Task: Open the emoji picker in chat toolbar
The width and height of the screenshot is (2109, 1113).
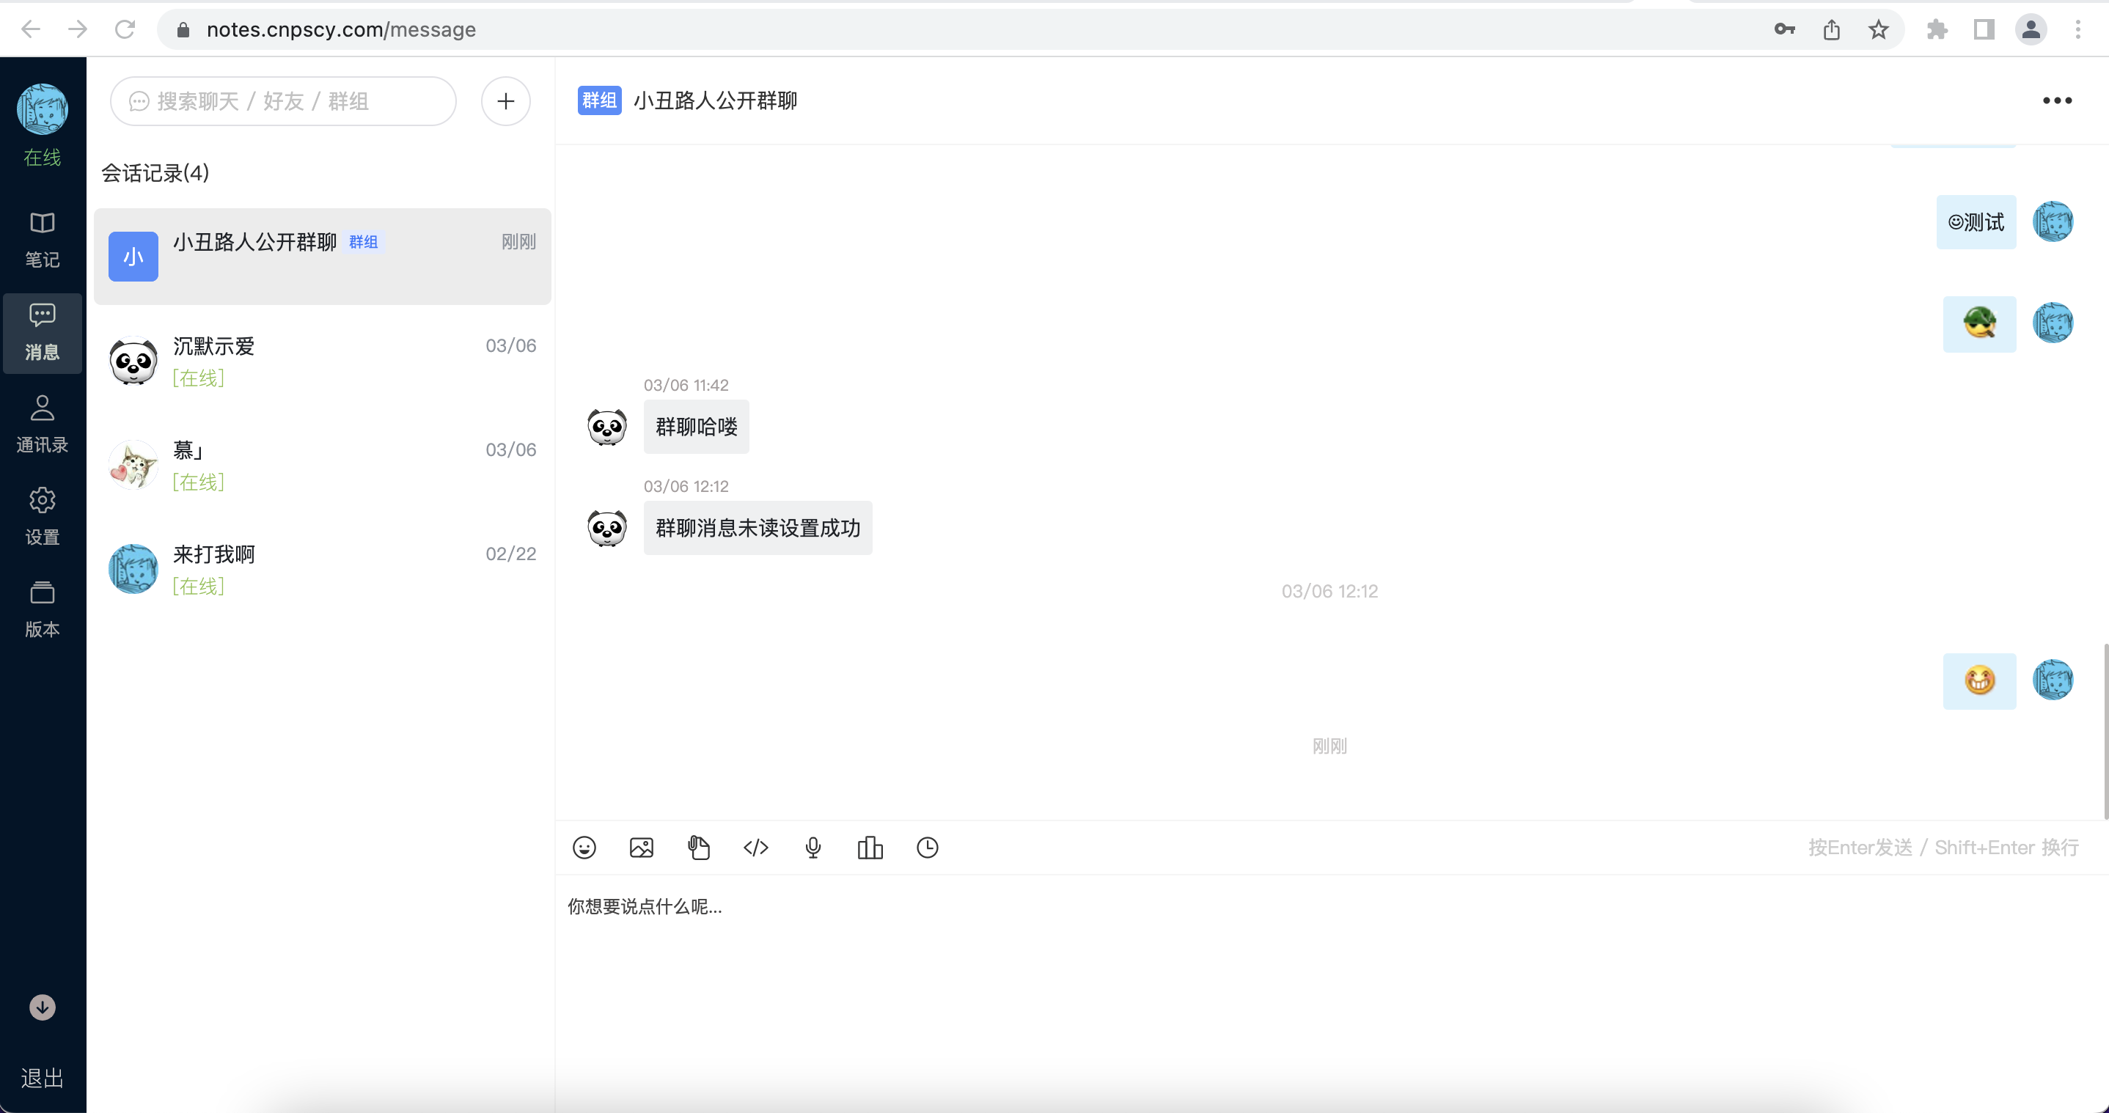Action: [584, 847]
